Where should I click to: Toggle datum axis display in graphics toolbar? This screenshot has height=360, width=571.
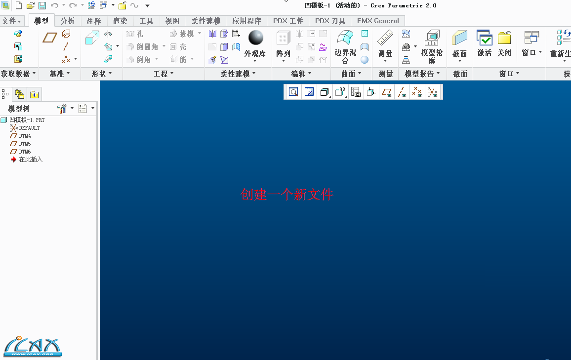click(x=403, y=92)
